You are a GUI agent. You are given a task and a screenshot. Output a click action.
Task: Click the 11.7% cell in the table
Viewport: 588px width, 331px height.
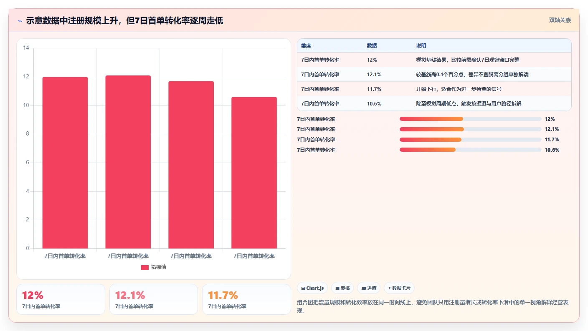(x=374, y=89)
